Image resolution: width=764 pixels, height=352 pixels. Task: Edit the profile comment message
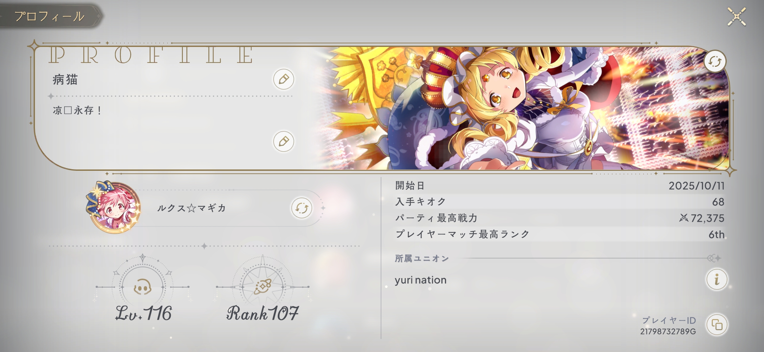pos(283,141)
